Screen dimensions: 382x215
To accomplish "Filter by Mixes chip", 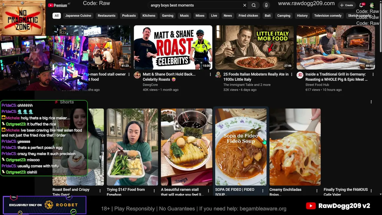I will click(200, 16).
